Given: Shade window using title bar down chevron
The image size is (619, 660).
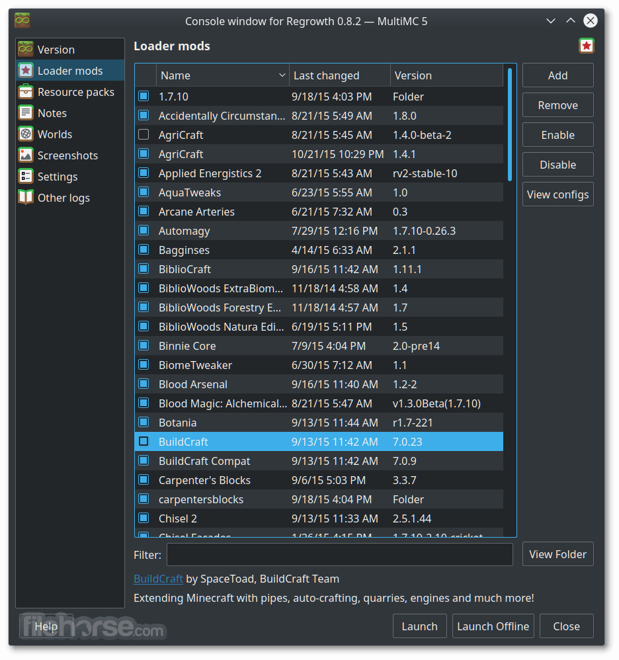Looking at the screenshot, I should coord(550,21).
